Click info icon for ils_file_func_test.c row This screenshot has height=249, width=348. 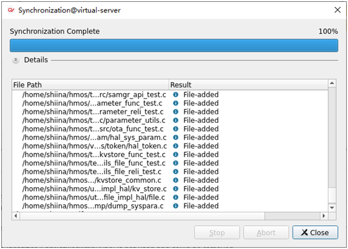coord(175,163)
